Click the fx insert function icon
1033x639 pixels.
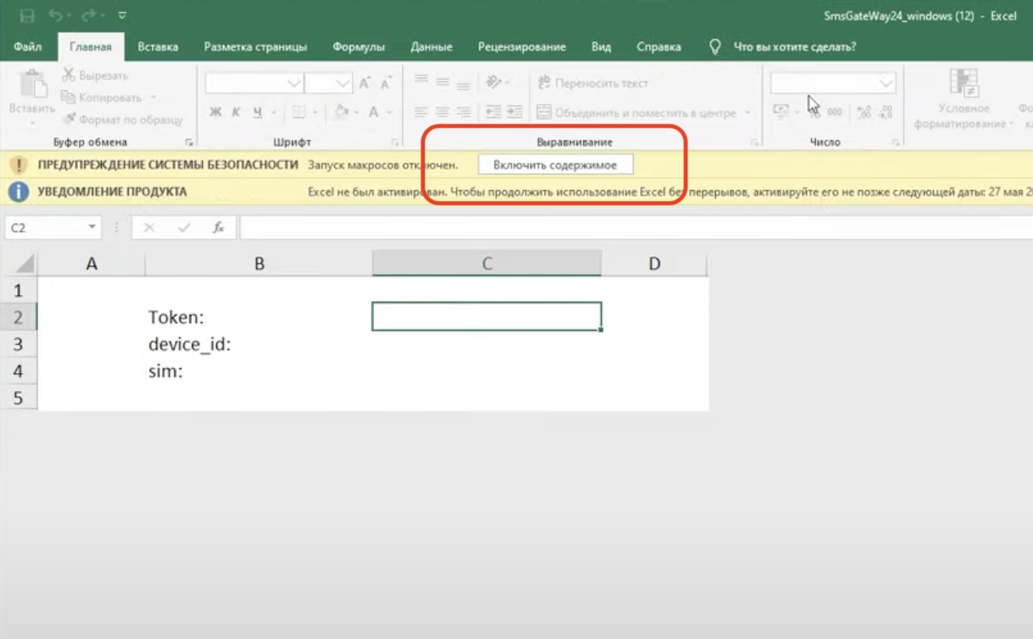tap(218, 228)
